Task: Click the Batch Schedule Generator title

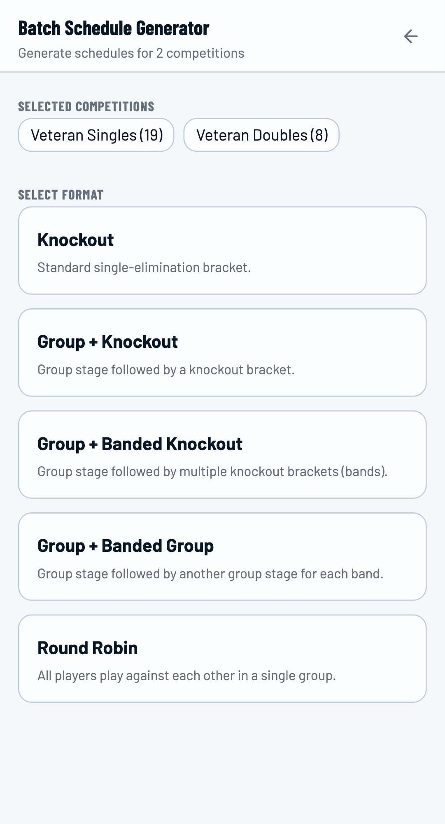Action: (x=113, y=29)
